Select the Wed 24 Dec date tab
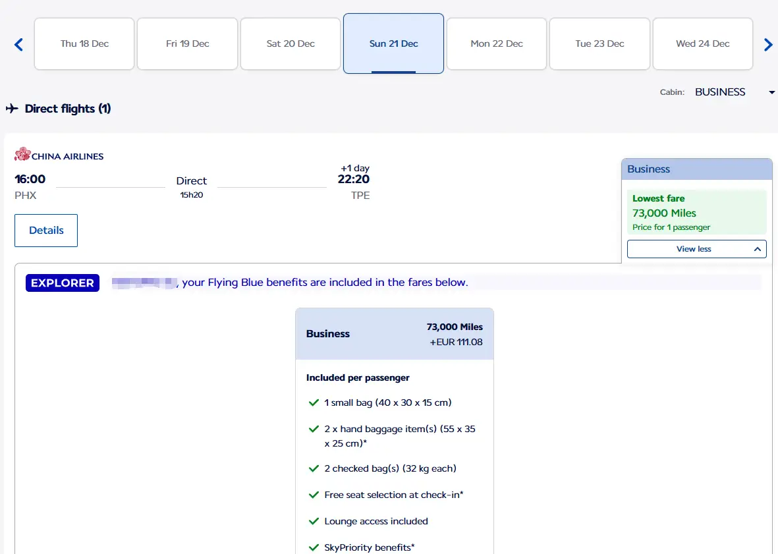 (x=702, y=44)
